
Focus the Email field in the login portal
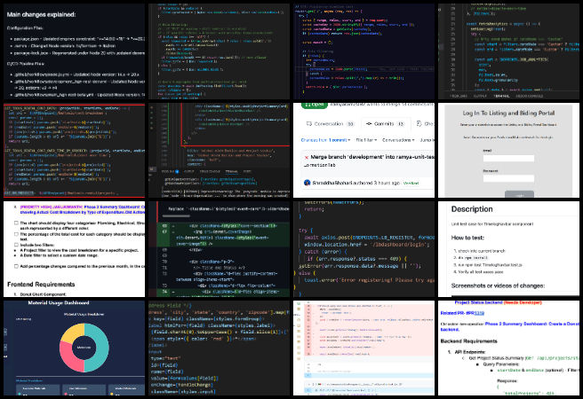[x=508, y=159]
